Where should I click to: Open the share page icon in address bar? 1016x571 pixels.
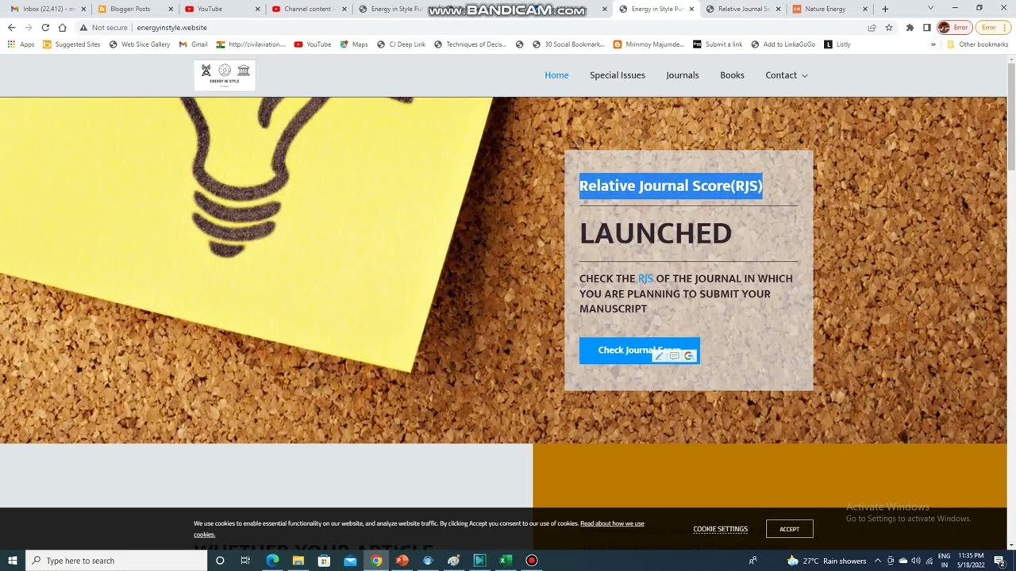tap(872, 27)
